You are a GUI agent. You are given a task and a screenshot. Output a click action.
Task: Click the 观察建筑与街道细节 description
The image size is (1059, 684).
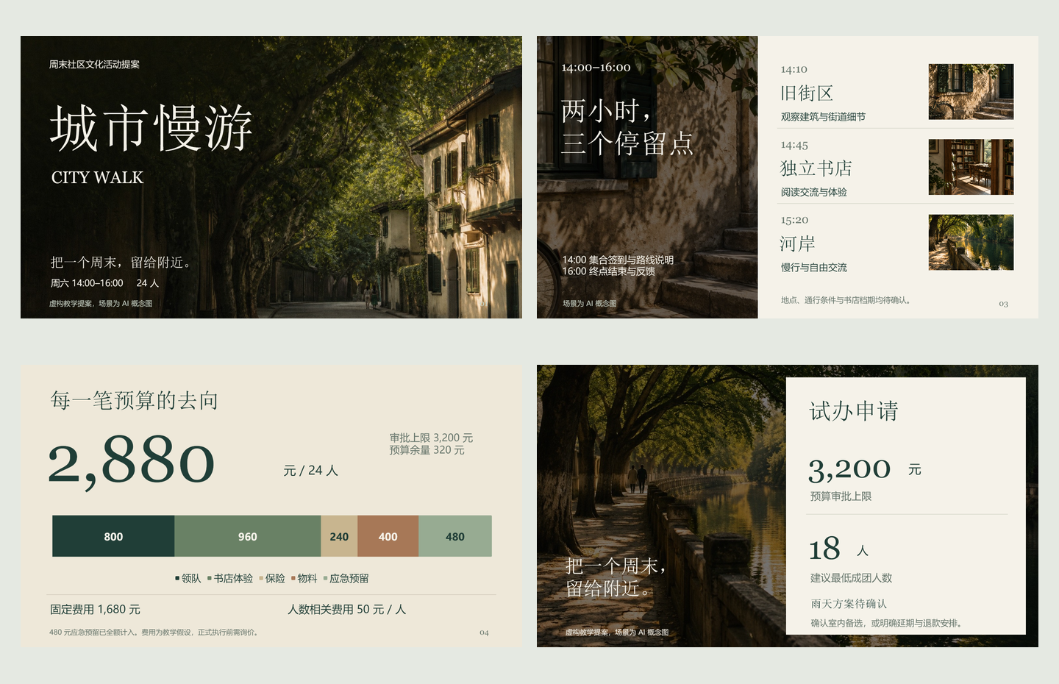pyautogui.click(x=823, y=117)
